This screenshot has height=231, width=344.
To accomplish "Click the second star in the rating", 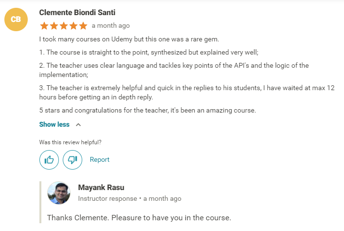I will pos(54,26).
